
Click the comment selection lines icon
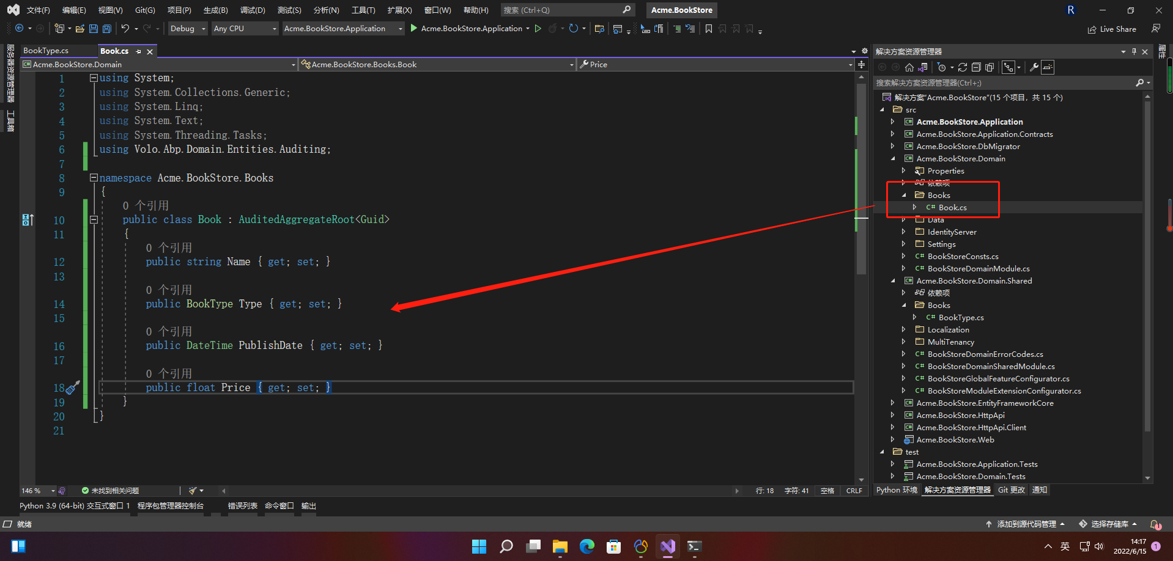677,29
